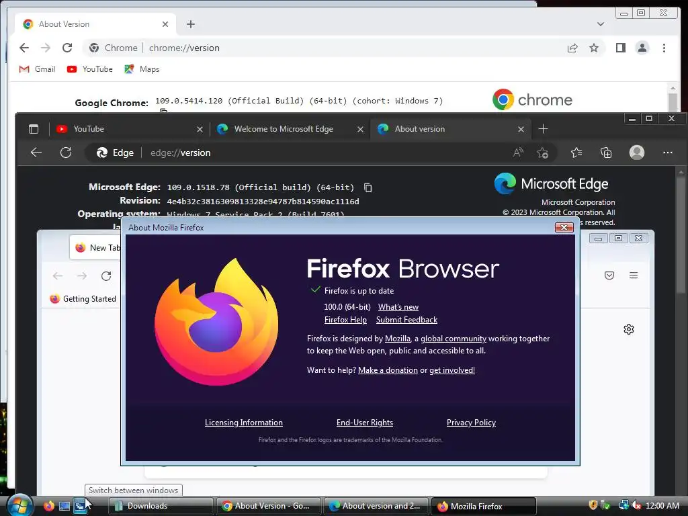The image size is (688, 516).
Task: Open End-User Rights in the Firefox dialog
Action: (x=365, y=423)
